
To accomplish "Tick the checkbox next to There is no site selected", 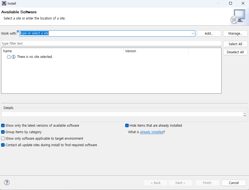I will (x=9, y=57).
